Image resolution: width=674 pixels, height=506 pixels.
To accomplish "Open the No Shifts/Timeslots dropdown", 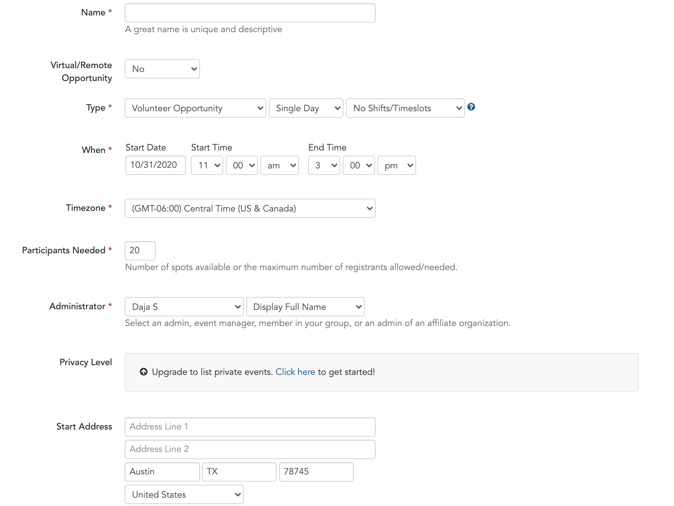I will tap(405, 108).
